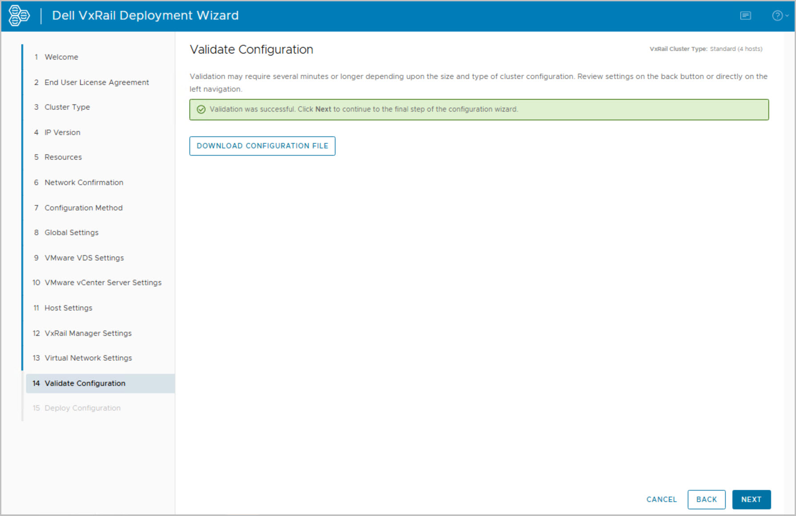Navigate to the Cluster Type step
Viewport: 796px width, 516px height.
[x=67, y=107]
